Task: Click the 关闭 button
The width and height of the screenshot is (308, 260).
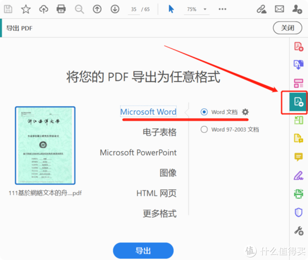Action: [287, 28]
